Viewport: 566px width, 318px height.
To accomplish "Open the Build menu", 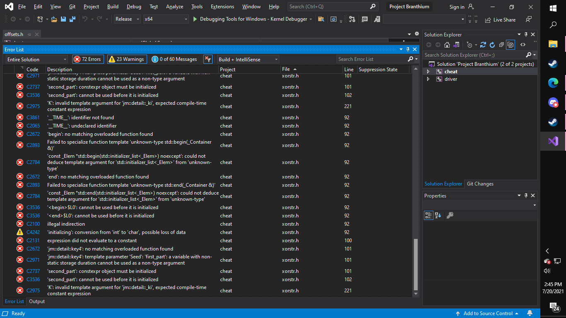I will tap(113, 7).
